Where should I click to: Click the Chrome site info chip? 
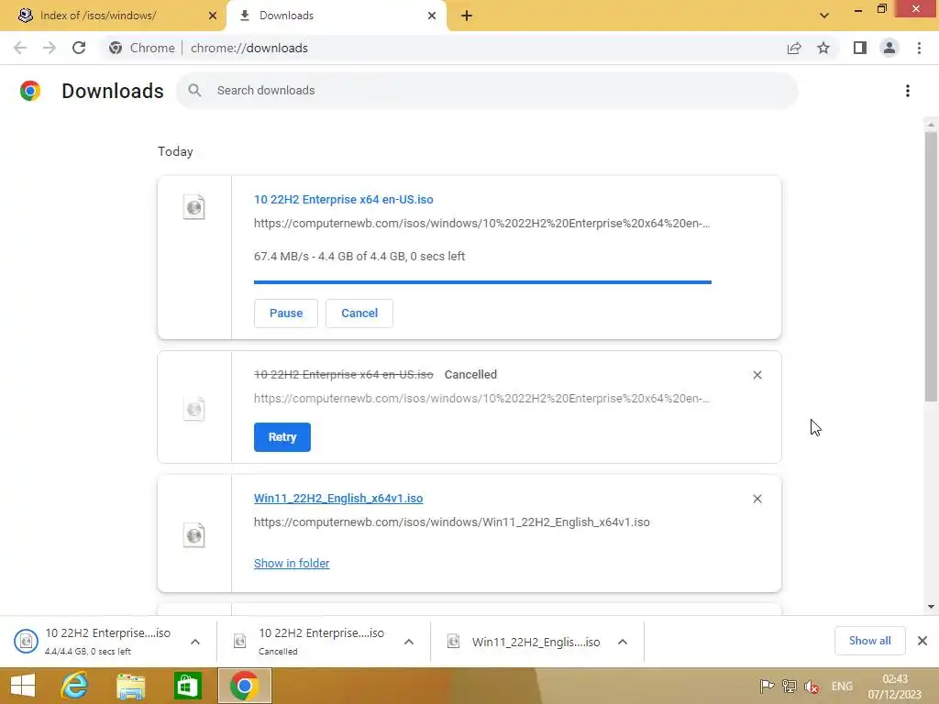(142, 48)
